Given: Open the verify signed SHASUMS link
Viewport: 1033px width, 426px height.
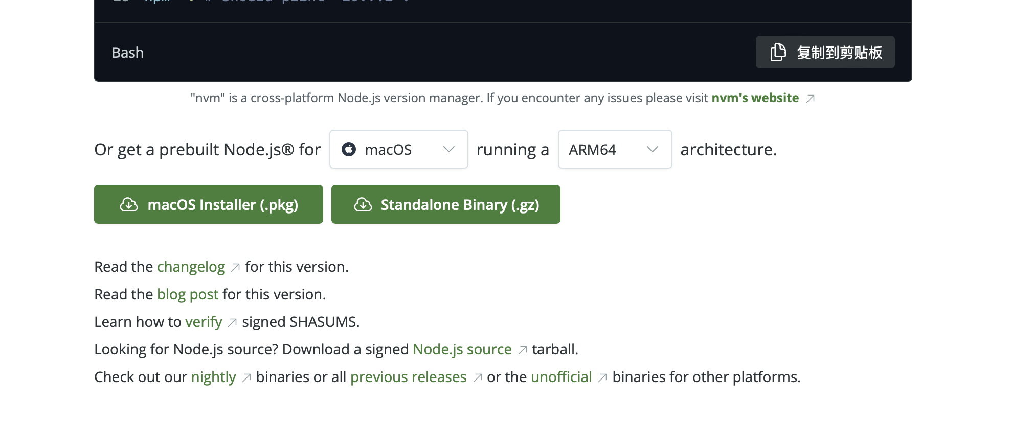Looking at the screenshot, I should click(x=204, y=322).
